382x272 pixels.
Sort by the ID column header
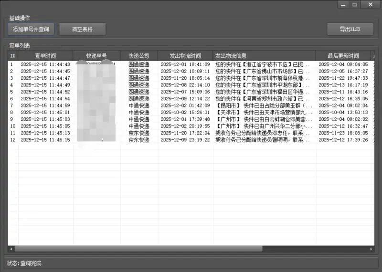(13, 56)
